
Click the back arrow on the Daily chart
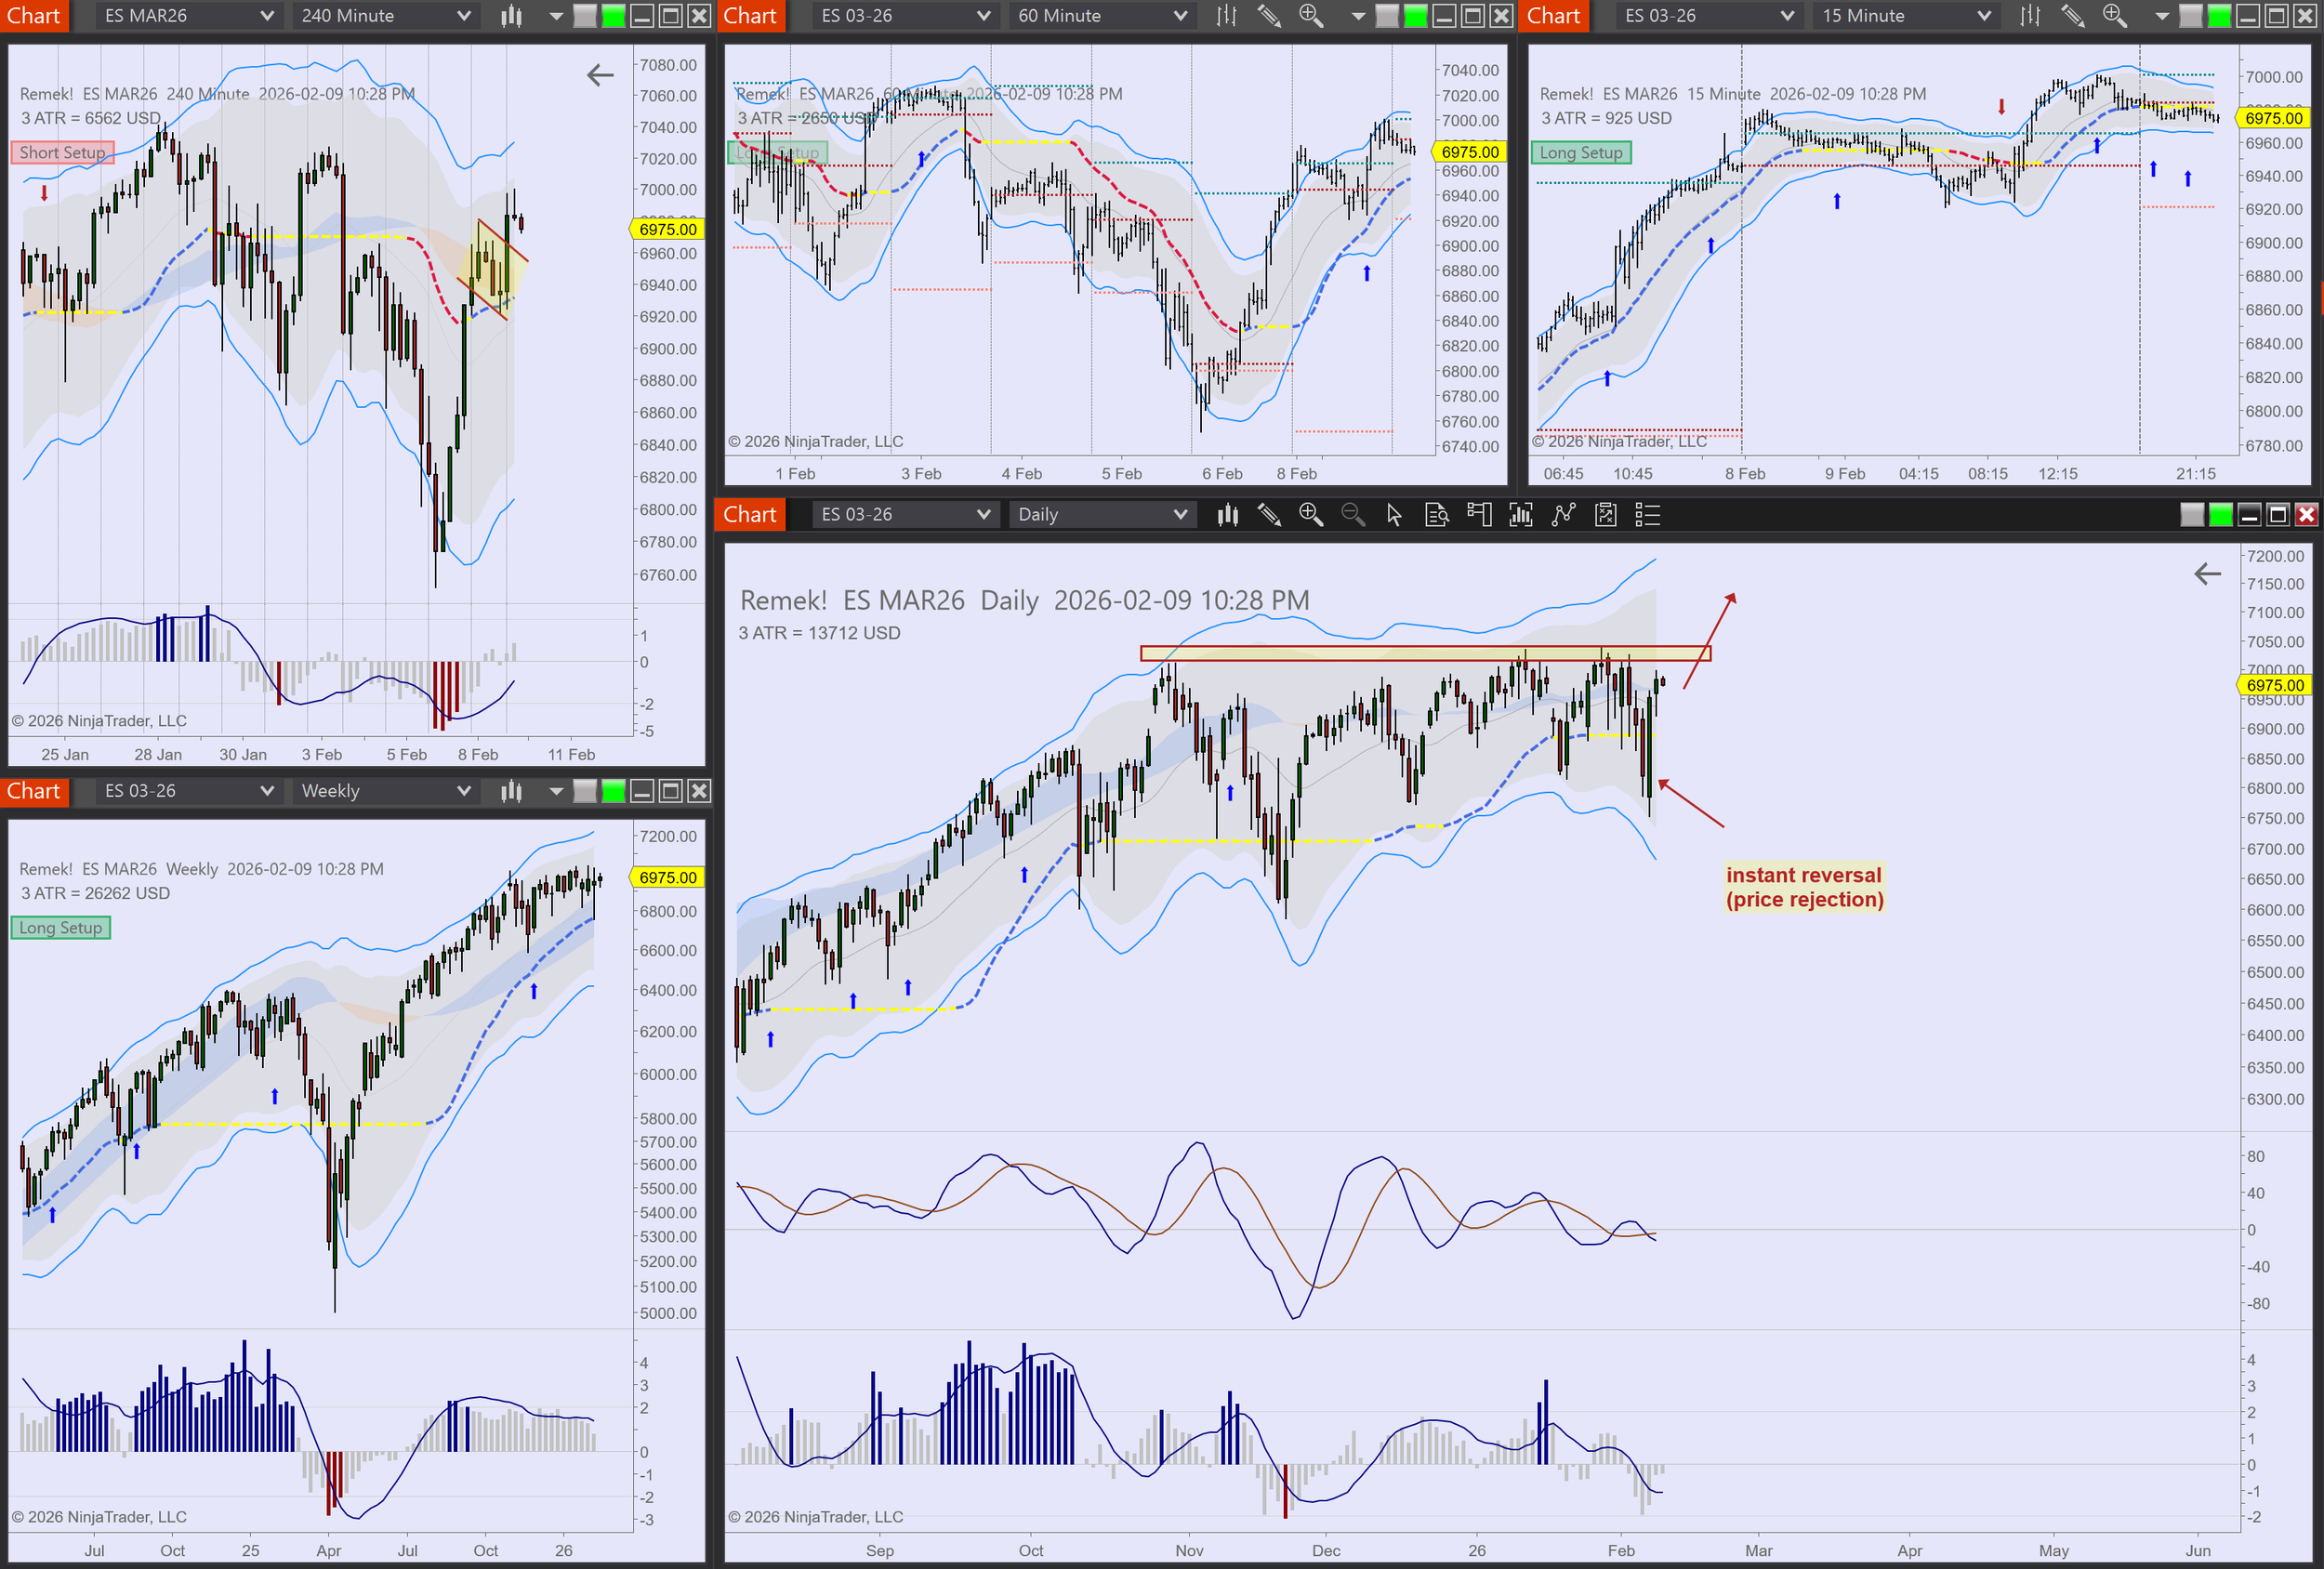2207,574
